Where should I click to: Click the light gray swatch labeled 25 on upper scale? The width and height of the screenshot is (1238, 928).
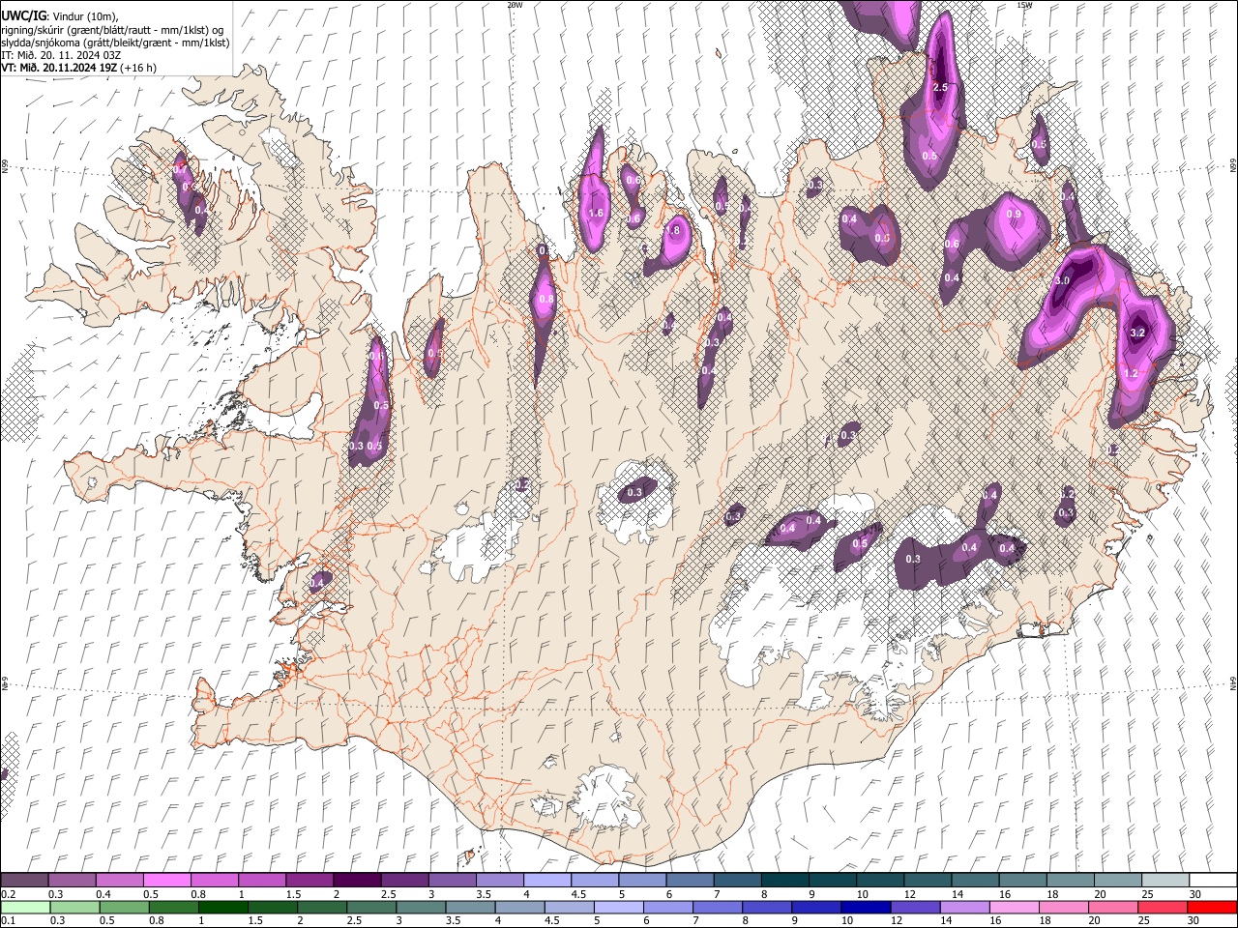pos(1165,881)
